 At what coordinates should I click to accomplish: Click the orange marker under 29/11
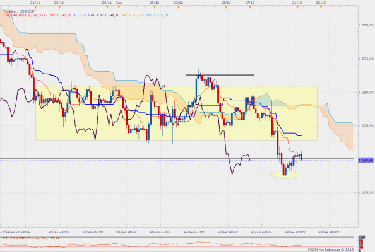click(107, 7)
